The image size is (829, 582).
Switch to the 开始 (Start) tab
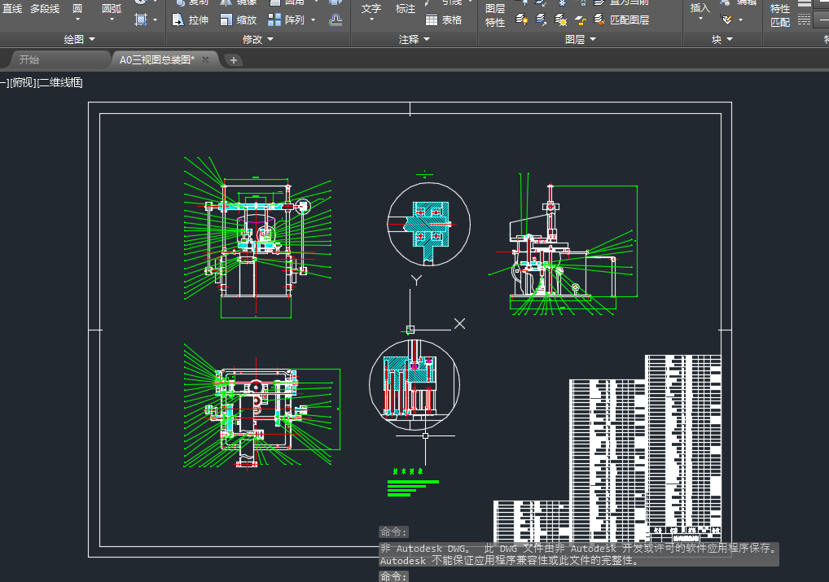[x=29, y=59]
